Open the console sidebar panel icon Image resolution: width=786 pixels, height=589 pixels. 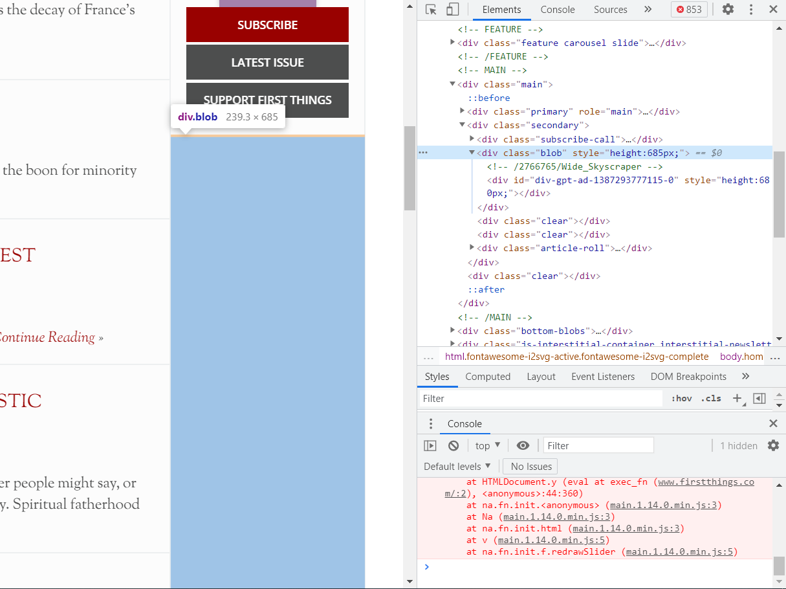tap(430, 445)
